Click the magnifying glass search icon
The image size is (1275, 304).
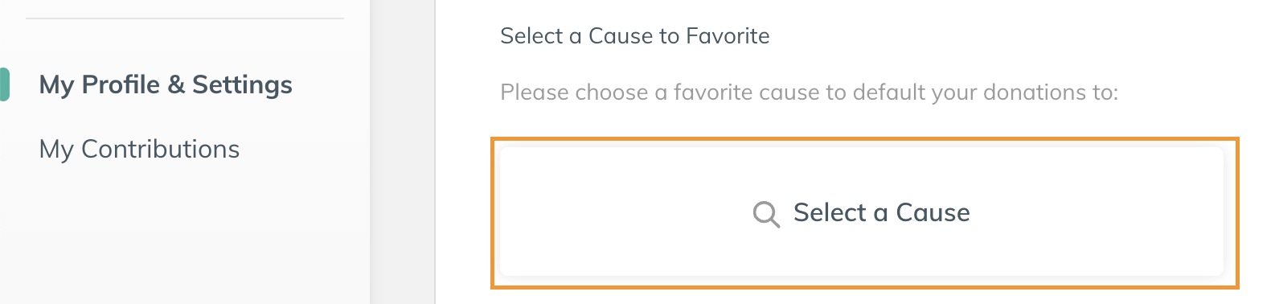click(766, 214)
